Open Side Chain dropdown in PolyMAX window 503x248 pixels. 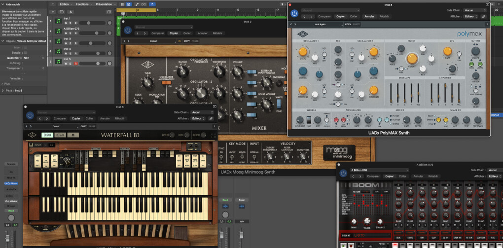pyautogui.click(x=475, y=10)
